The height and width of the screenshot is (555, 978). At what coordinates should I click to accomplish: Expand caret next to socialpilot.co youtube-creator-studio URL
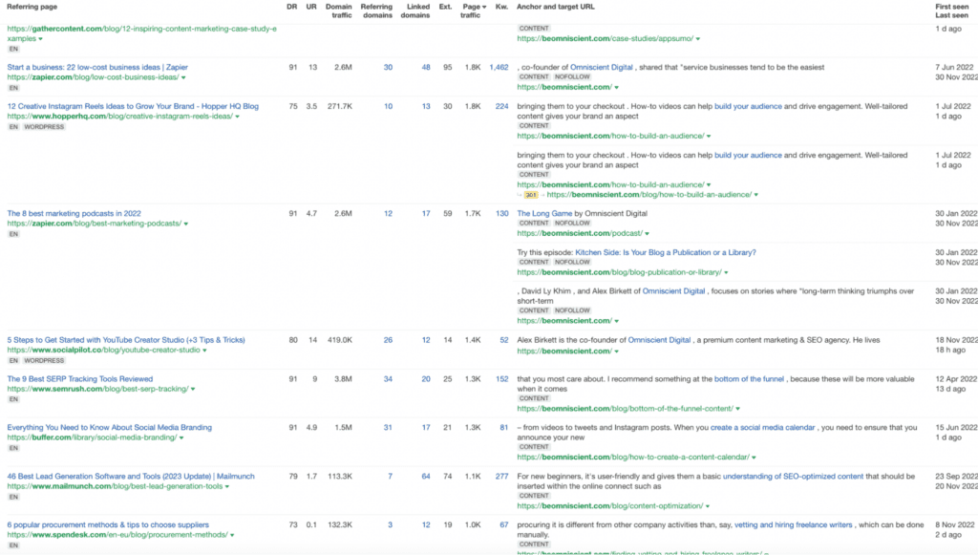pos(204,351)
